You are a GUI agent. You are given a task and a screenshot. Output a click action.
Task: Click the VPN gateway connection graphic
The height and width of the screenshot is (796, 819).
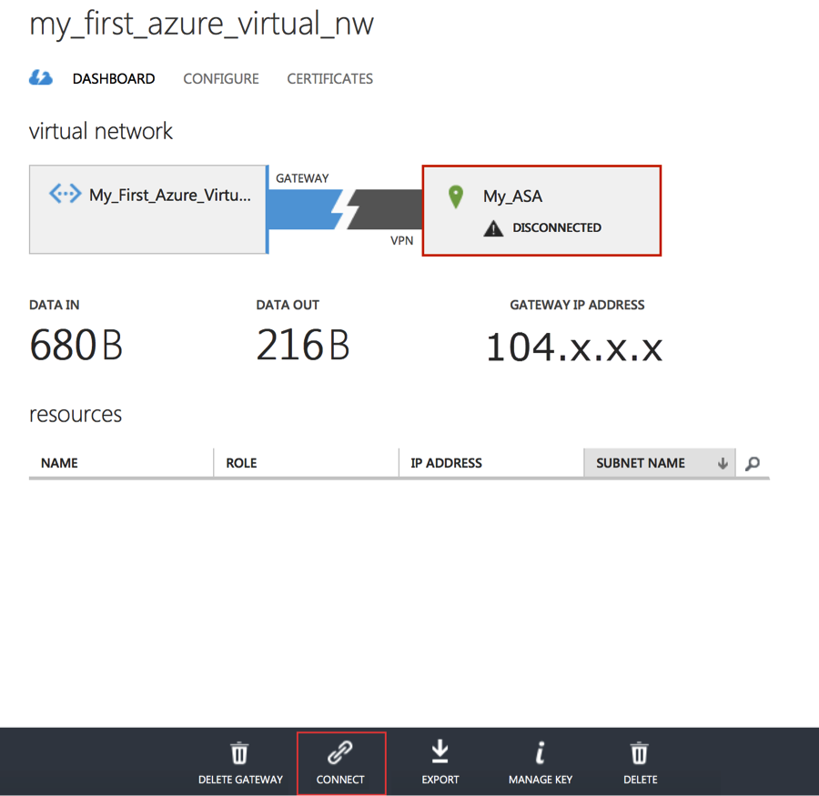coord(345,209)
